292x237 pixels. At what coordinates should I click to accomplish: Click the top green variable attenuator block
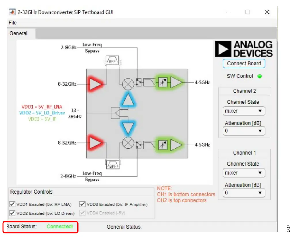[162, 83]
